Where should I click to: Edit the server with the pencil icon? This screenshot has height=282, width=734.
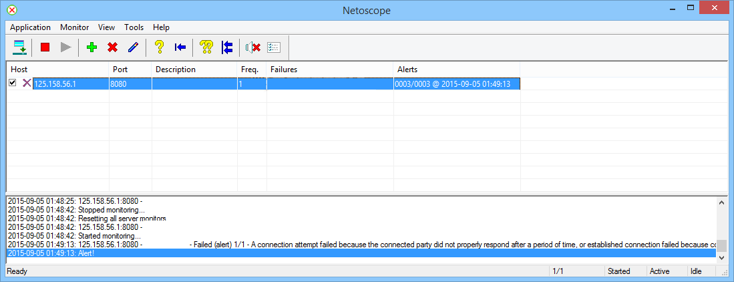pos(133,47)
